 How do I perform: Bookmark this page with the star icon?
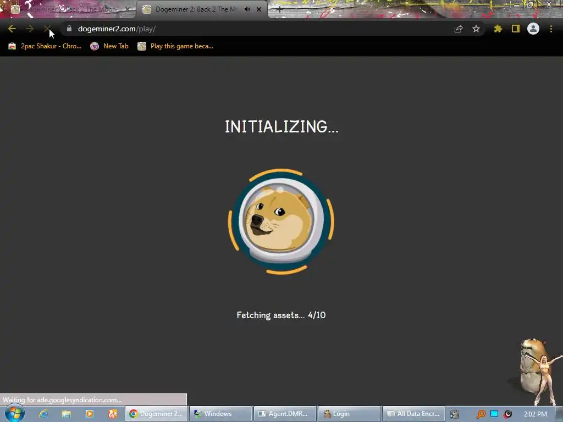476,29
